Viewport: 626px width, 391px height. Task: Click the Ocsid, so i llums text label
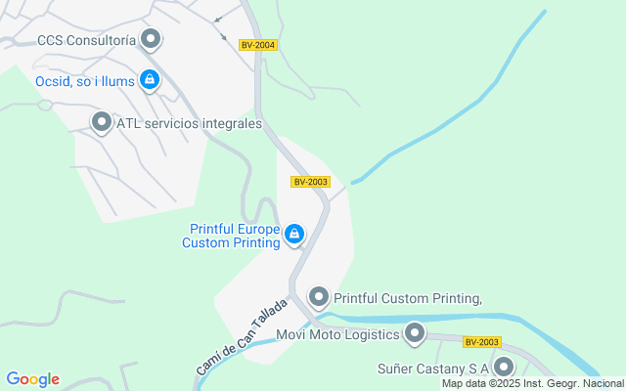point(85,81)
